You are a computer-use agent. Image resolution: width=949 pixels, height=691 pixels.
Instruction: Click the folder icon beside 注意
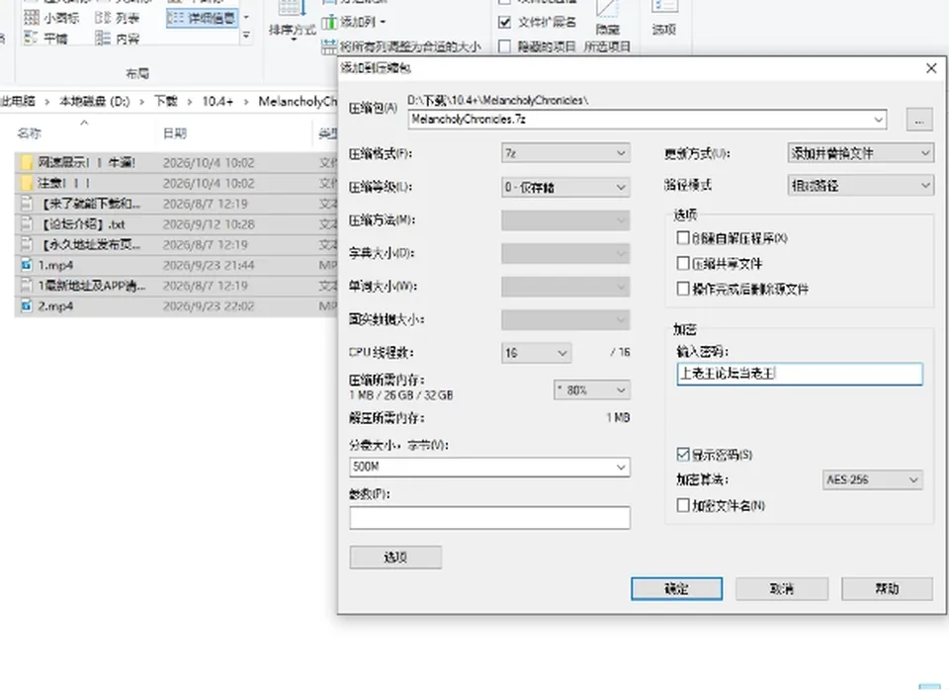point(27,183)
